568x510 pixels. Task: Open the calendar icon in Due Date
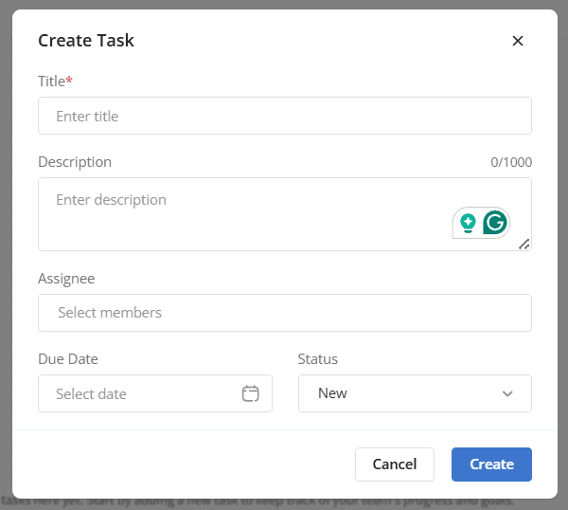pyautogui.click(x=250, y=393)
